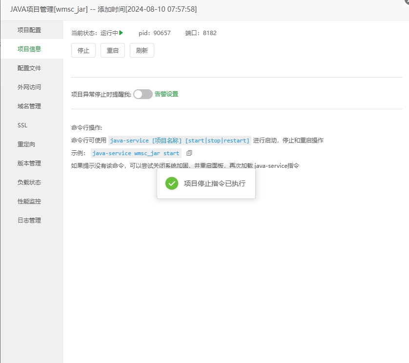Image resolution: width=409 pixels, height=363 pixels.
Task: Open the 日志管理 tab
Action: pyautogui.click(x=32, y=221)
